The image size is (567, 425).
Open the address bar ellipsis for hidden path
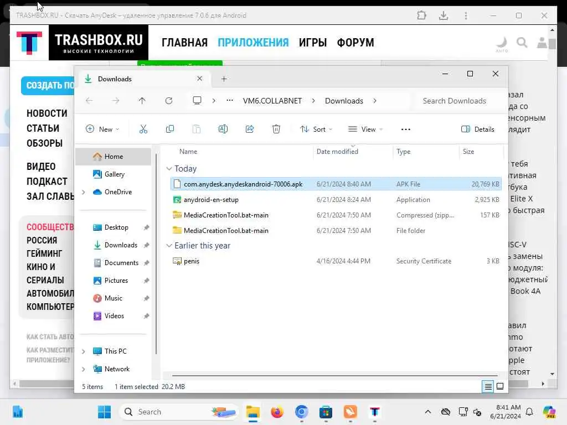tap(230, 101)
